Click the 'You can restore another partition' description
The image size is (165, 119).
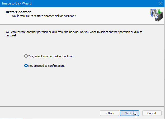pyautogui.click(x=74, y=32)
